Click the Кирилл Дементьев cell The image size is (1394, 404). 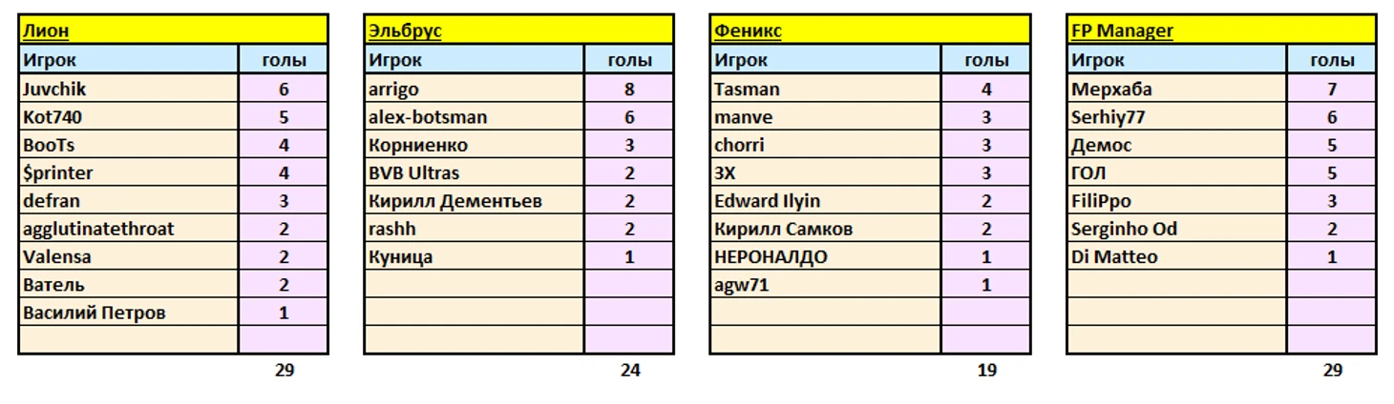click(455, 201)
